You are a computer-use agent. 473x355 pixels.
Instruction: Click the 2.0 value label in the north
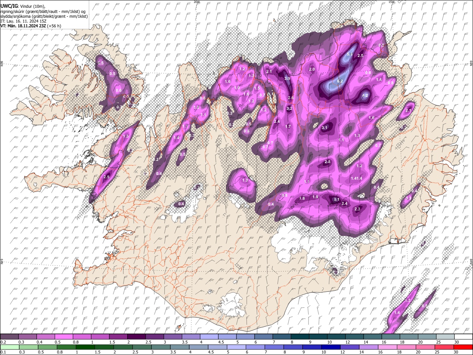click(312, 69)
